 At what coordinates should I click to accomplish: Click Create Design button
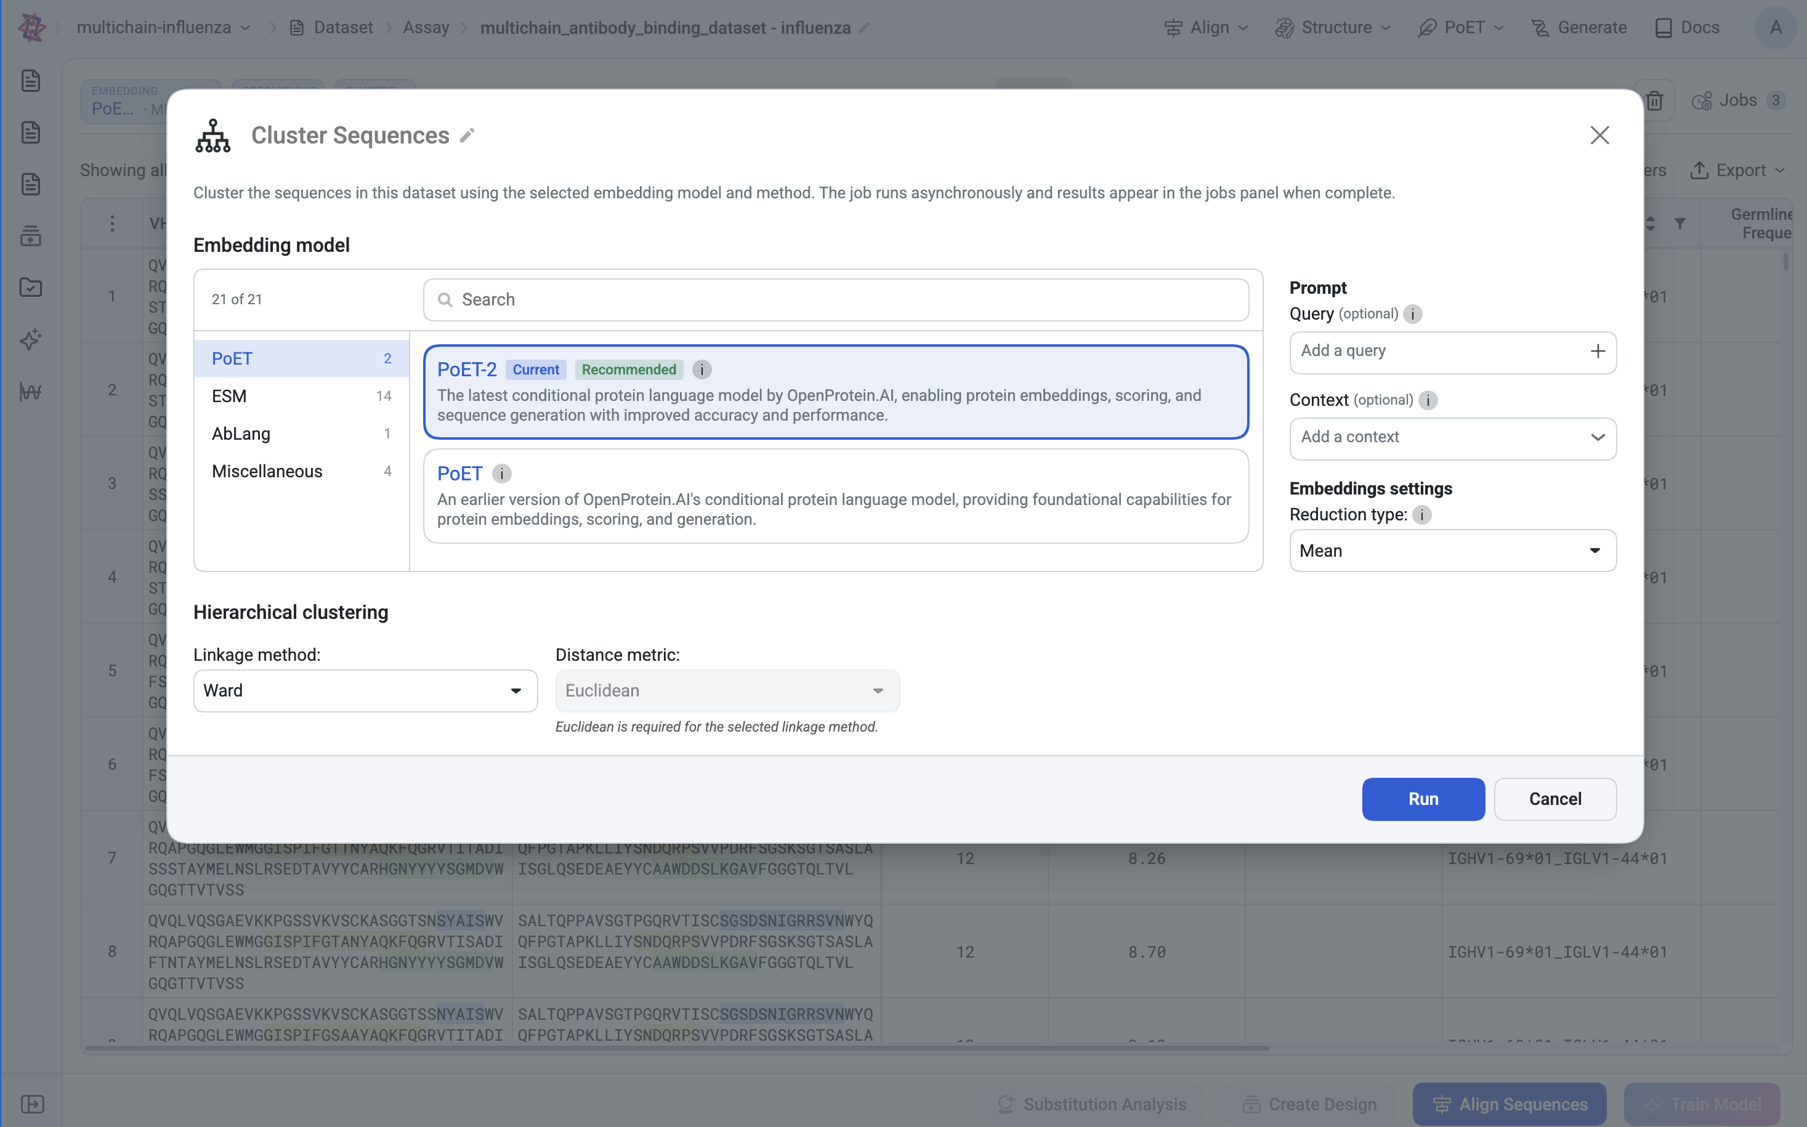pyautogui.click(x=1309, y=1104)
